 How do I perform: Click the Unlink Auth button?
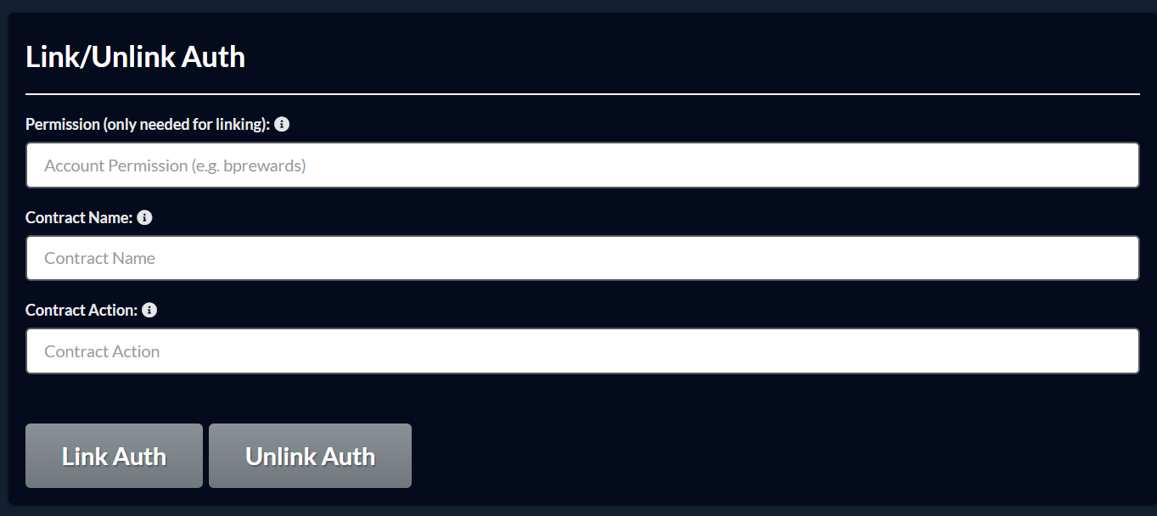pyautogui.click(x=310, y=456)
